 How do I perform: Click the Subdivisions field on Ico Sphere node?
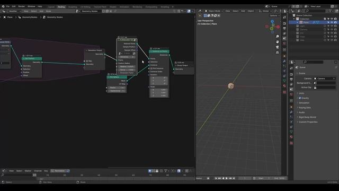[x=117, y=91]
